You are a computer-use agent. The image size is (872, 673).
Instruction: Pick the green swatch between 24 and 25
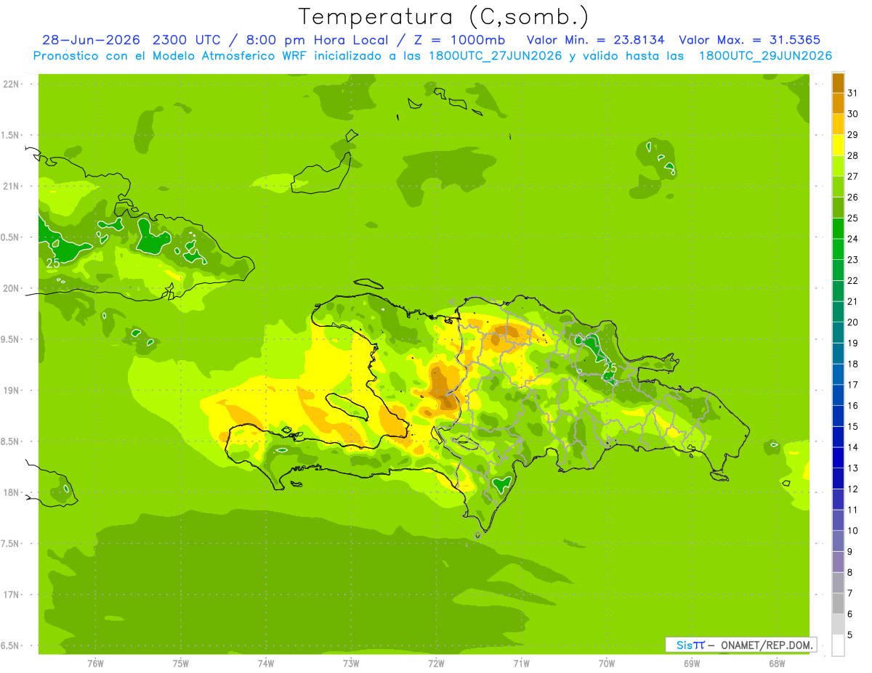838,229
